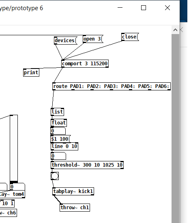Select the float object box
191x223 pixels.
[x=59, y=123]
